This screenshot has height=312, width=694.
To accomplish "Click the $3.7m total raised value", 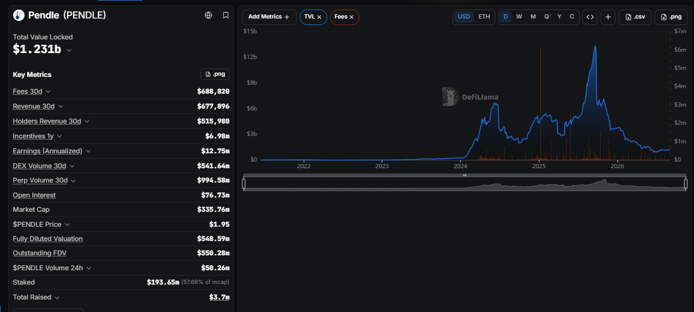I will click(220, 298).
